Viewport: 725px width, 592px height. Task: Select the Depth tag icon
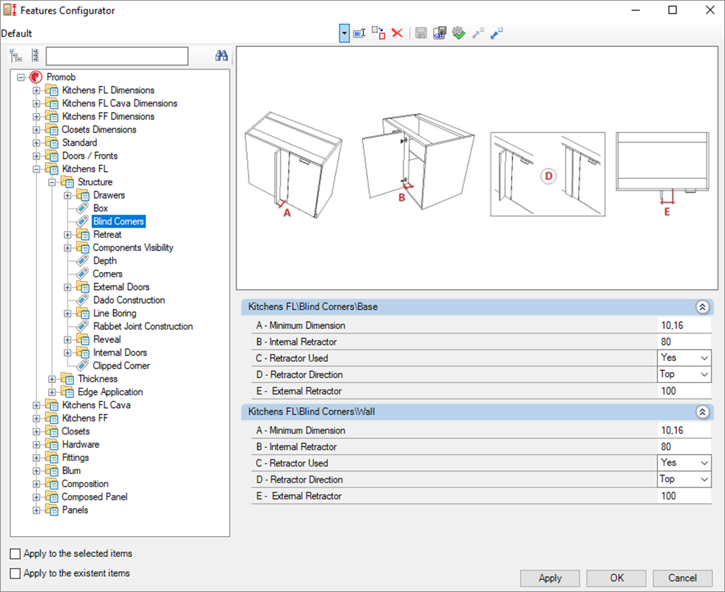pos(83,261)
